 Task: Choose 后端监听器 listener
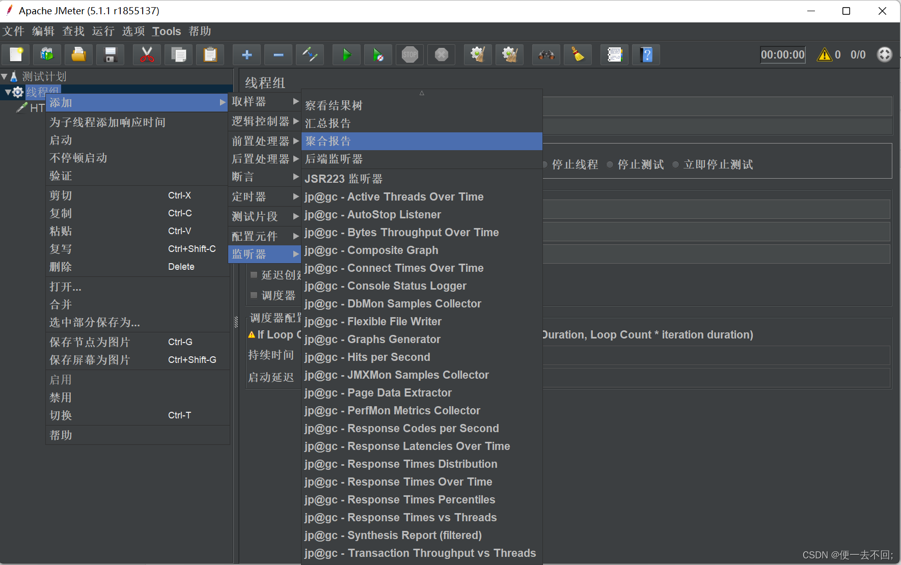422,159
